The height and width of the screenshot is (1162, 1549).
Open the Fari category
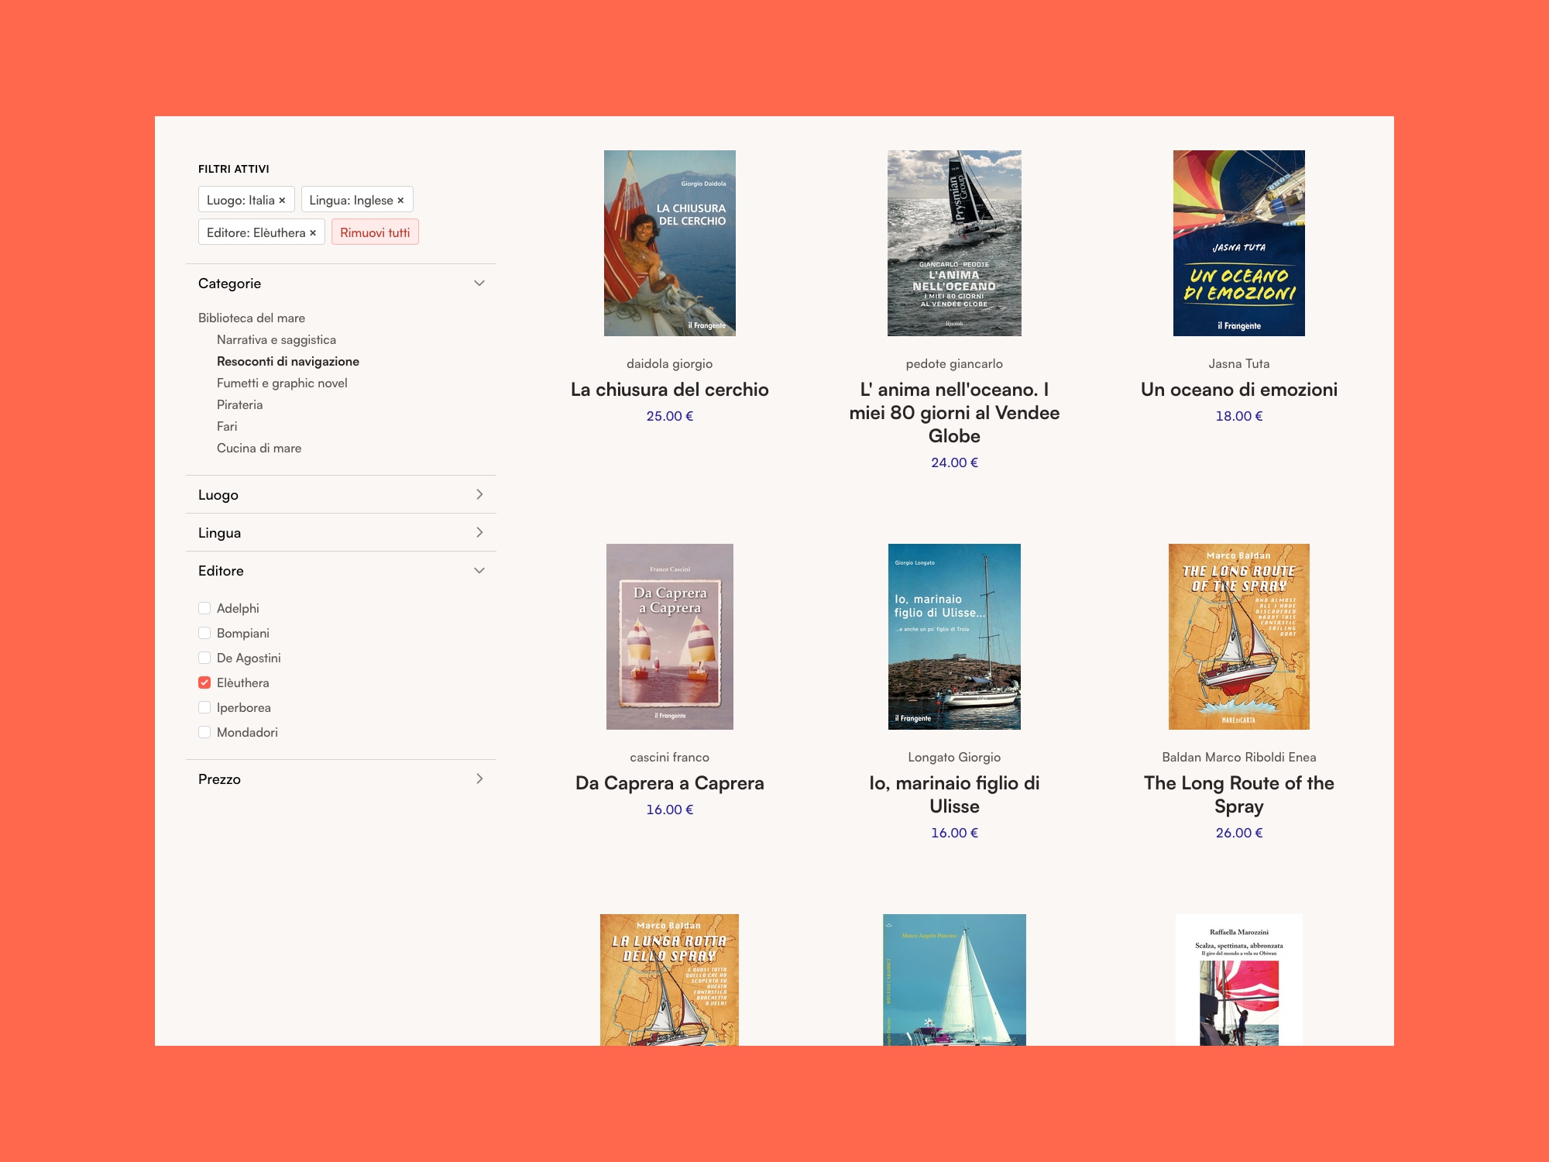227,426
